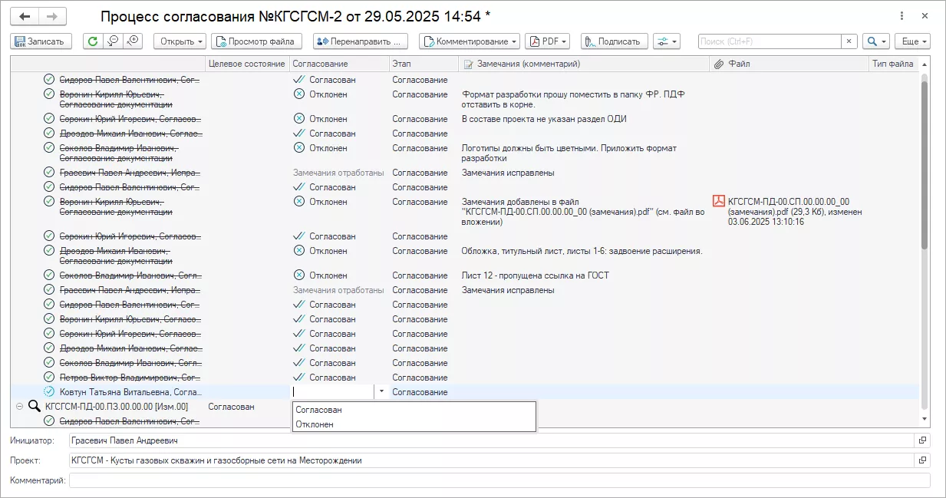This screenshot has height=498, width=946.
Task: Click the three-dot window menu icon
Action: click(x=901, y=16)
